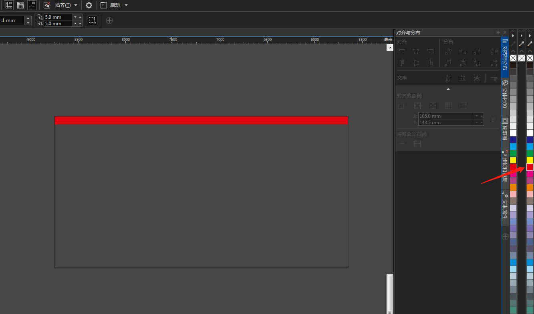Collapse the 对齐与分布 docker
Screen dimensions: 534x314
point(498,32)
